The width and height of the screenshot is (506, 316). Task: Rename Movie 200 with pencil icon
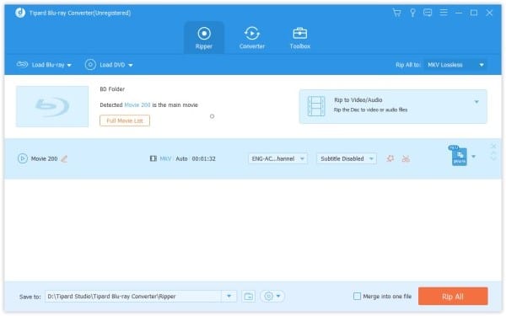pyautogui.click(x=64, y=158)
